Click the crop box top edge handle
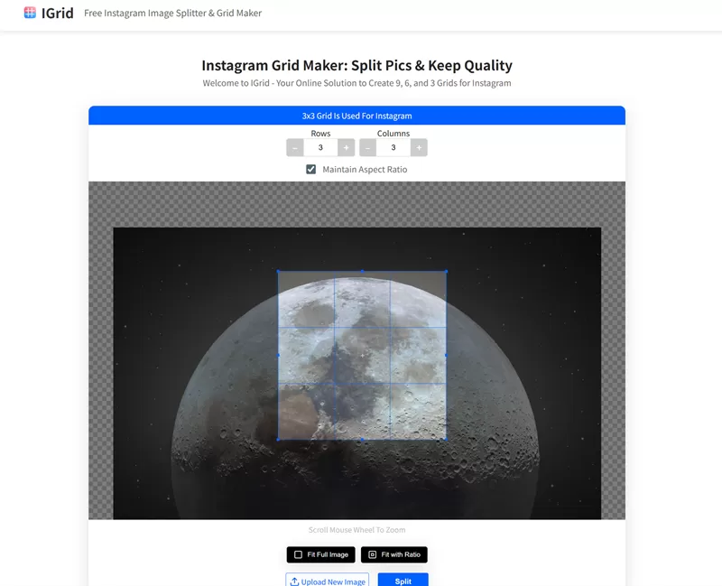The width and height of the screenshot is (722, 586). [363, 272]
